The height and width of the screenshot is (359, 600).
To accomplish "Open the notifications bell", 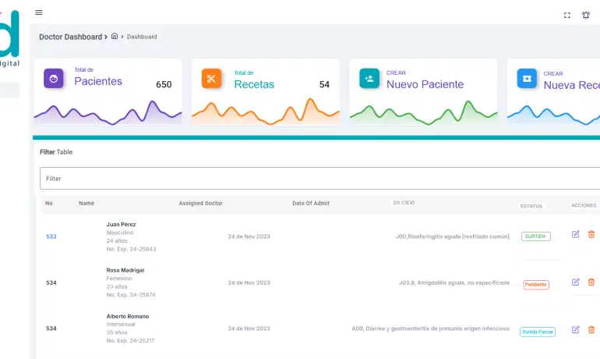I will [586, 15].
